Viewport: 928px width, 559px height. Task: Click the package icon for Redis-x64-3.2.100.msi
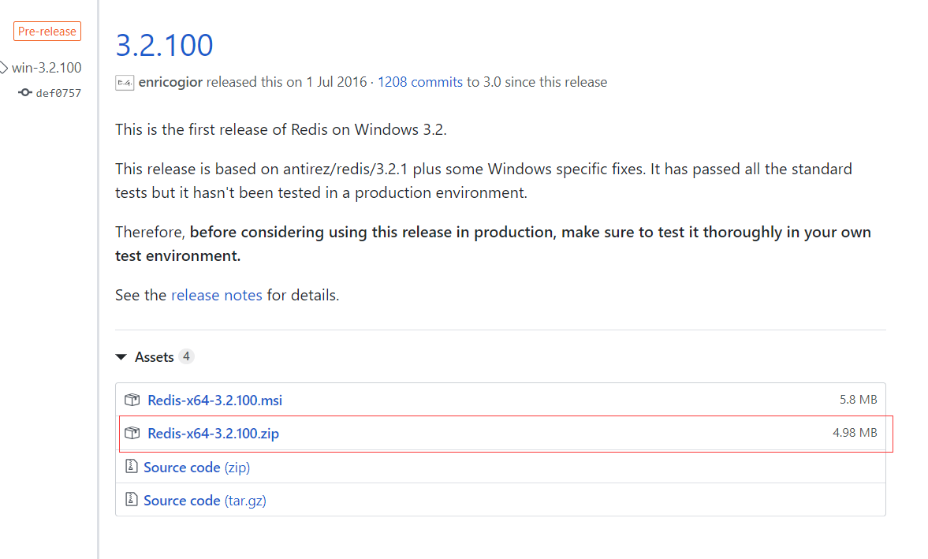click(x=132, y=400)
